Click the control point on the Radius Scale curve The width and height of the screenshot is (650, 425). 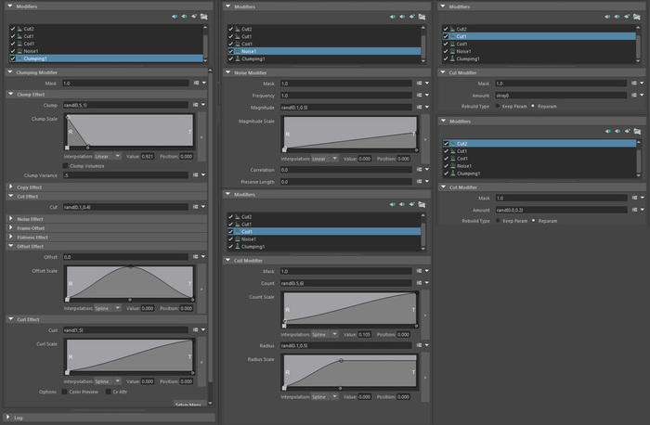pyautogui.click(x=342, y=360)
